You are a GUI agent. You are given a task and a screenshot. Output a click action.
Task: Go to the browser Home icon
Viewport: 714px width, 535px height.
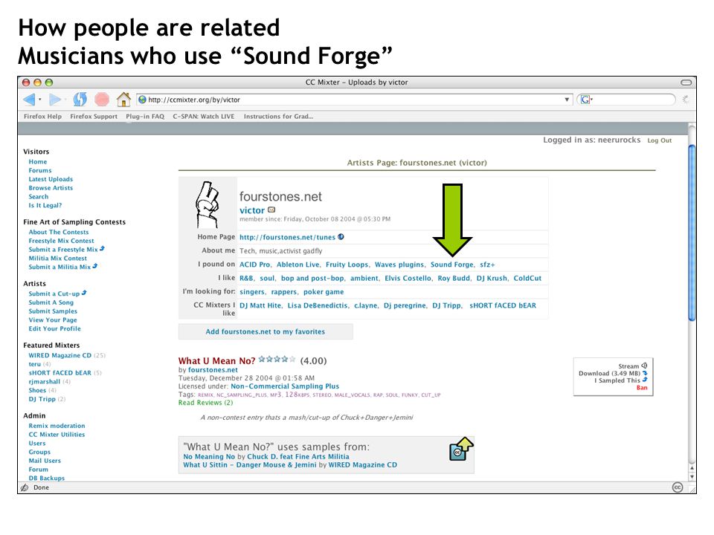[x=123, y=99]
